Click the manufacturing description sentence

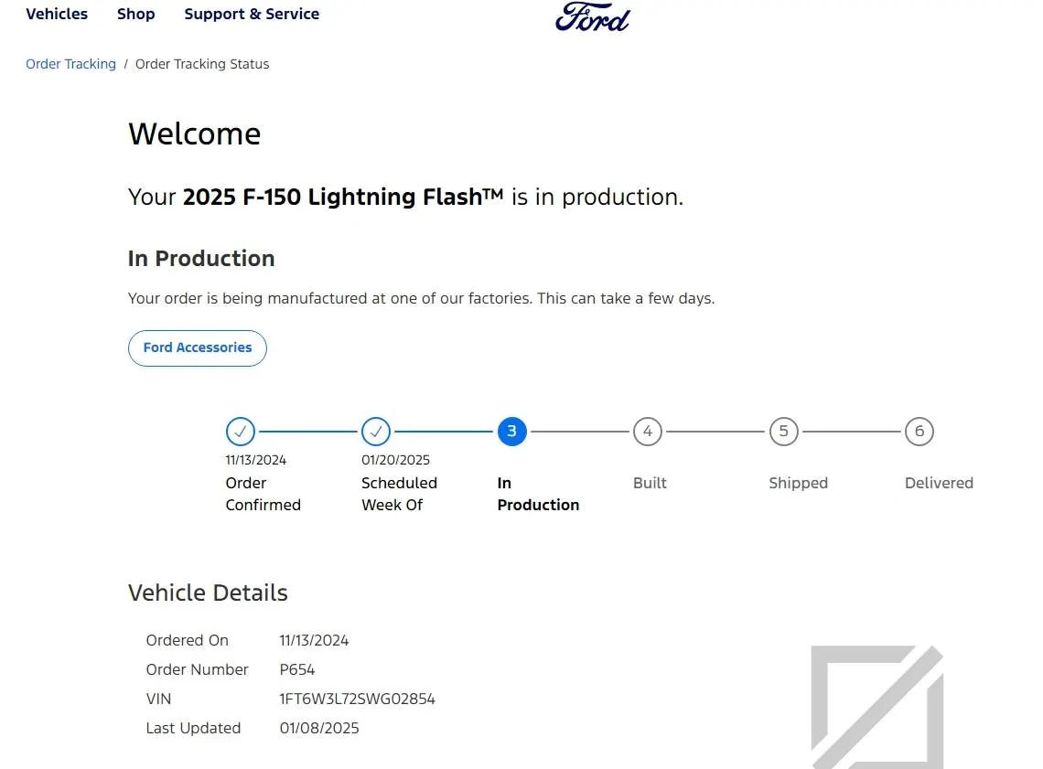coord(421,298)
